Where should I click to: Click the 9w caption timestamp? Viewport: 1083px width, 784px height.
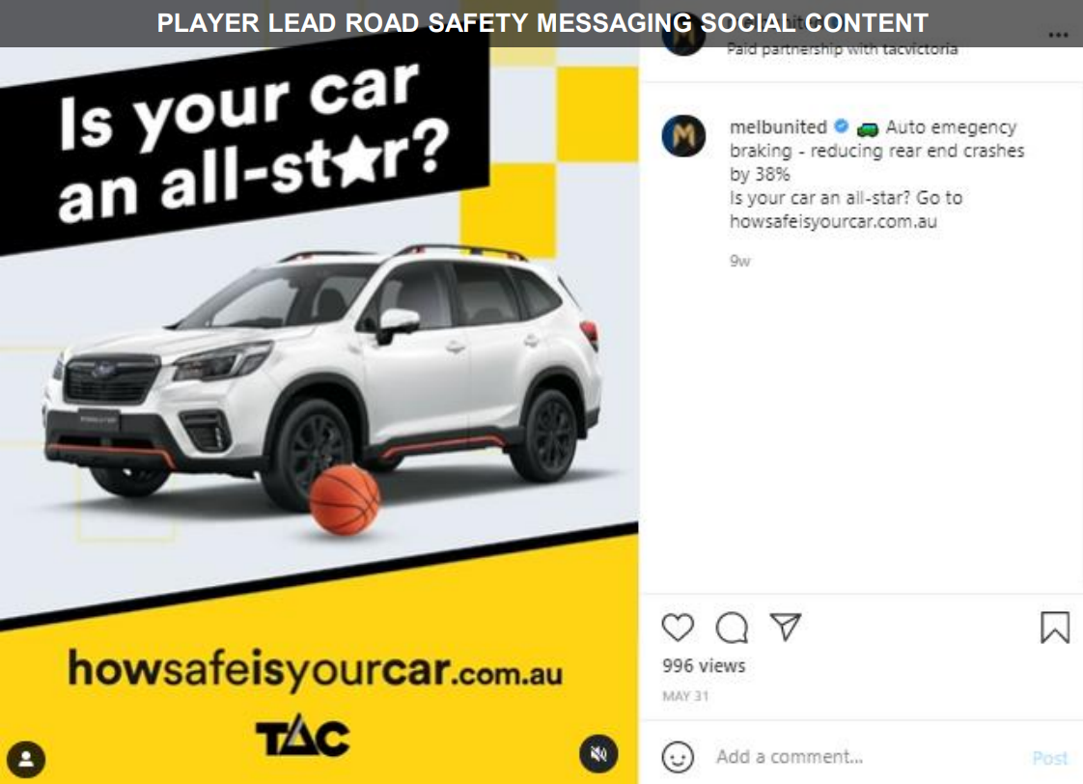click(x=739, y=261)
